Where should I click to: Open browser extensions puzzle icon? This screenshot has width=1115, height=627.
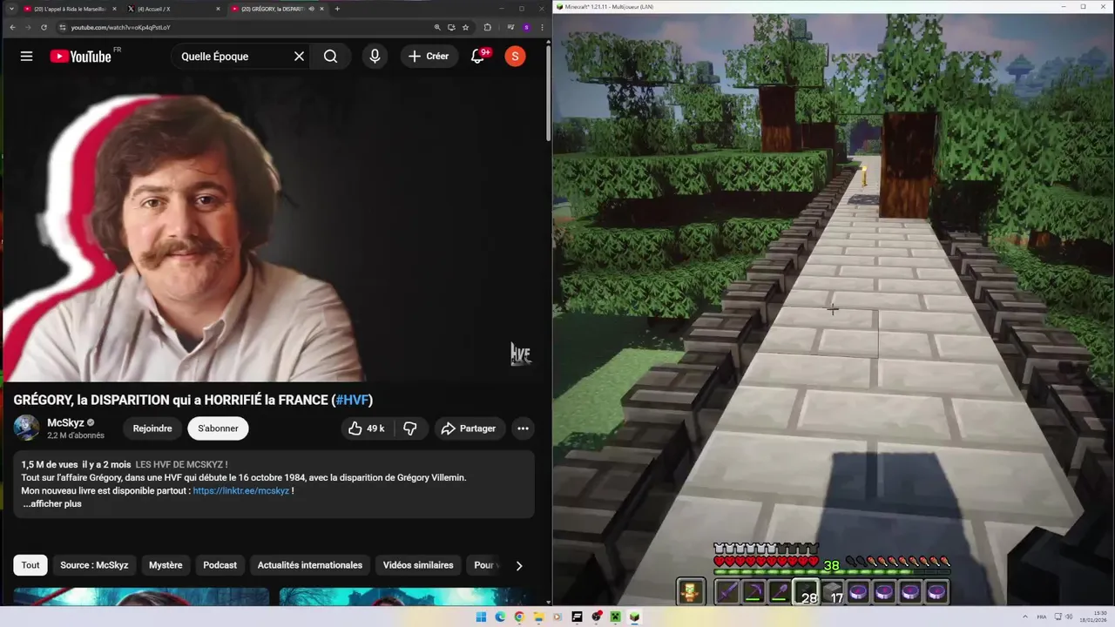487,28
